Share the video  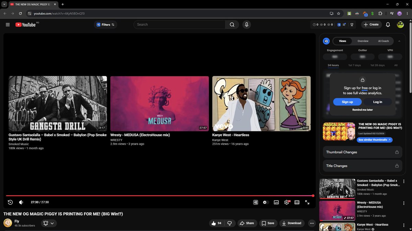tap(247, 223)
